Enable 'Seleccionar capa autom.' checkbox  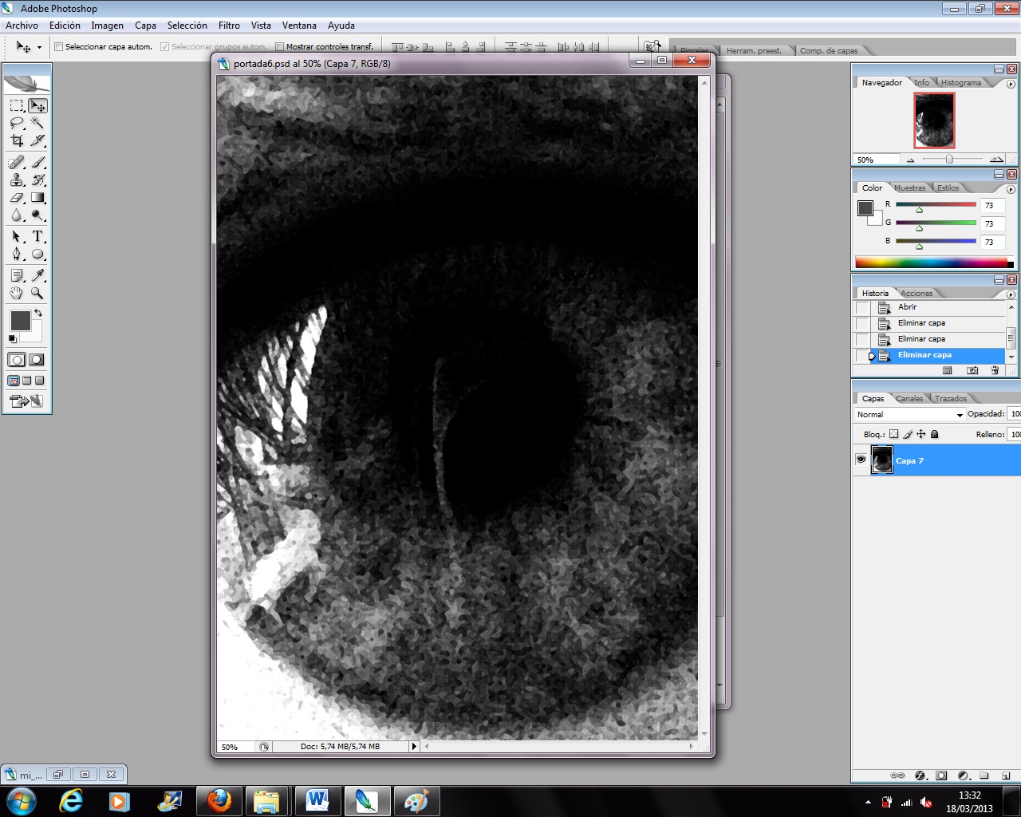[58, 47]
